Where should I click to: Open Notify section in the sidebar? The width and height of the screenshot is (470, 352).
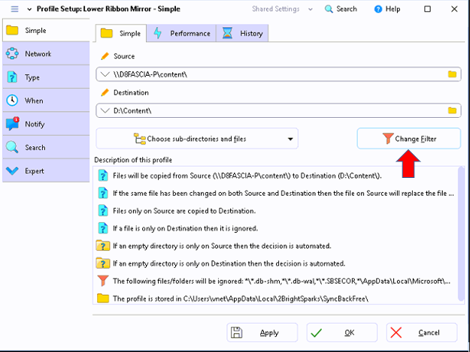click(x=35, y=124)
